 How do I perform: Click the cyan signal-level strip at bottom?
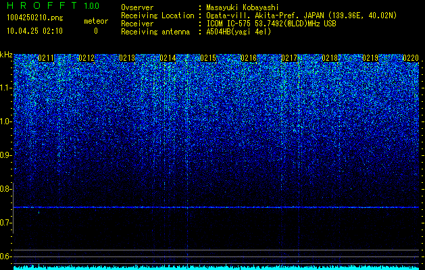click(216, 267)
